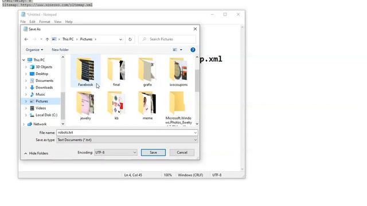Select Local Disk (C:) in navigation pane

[x=46, y=115]
